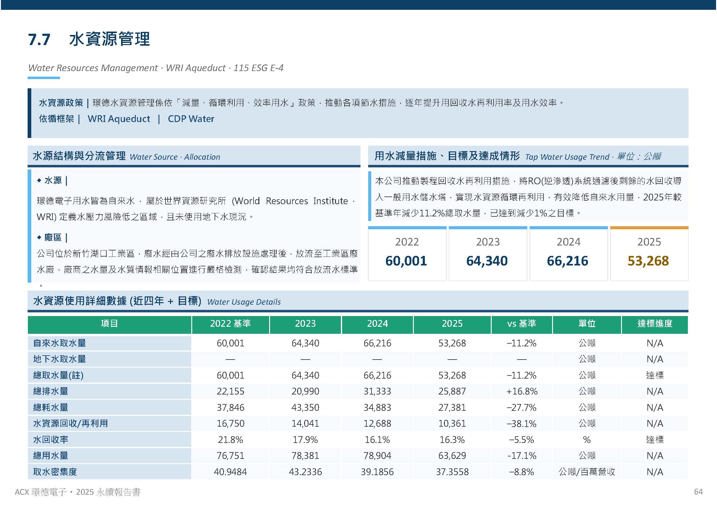Click the 水源 bullet heading
Screen dimensions: 717x507
(53, 181)
